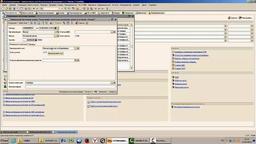Click the T type-select button in Статья движения
This screenshot has height=144, width=256.
pyautogui.click(x=76, y=60)
